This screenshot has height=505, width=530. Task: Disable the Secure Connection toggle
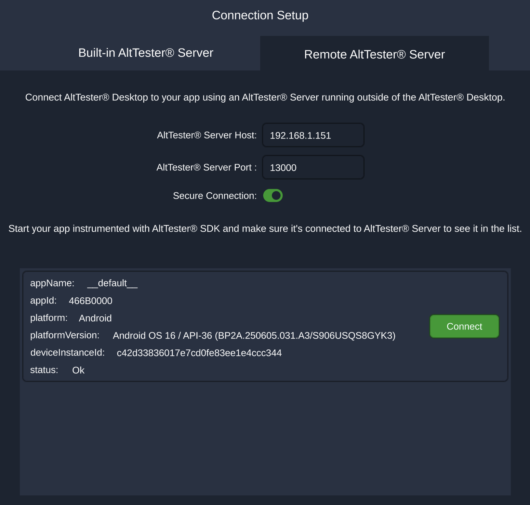click(x=273, y=196)
